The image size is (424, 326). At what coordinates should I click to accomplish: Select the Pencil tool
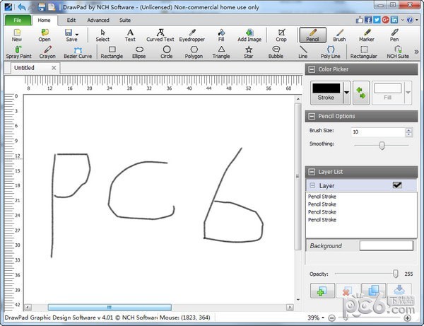click(312, 35)
